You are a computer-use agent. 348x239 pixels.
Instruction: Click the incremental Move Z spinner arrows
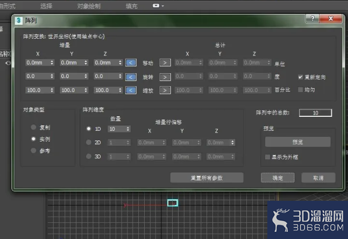(120, 62)
